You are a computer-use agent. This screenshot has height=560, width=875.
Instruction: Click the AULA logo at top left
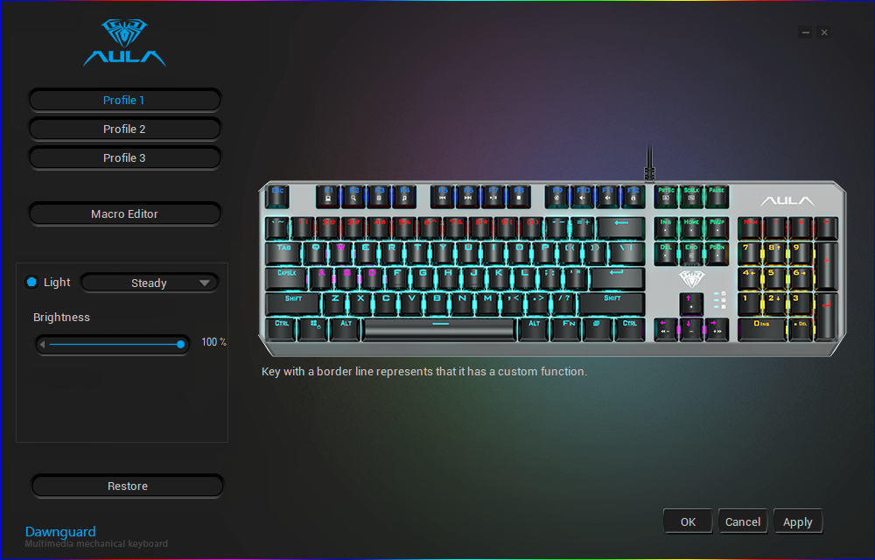point(124,43)
